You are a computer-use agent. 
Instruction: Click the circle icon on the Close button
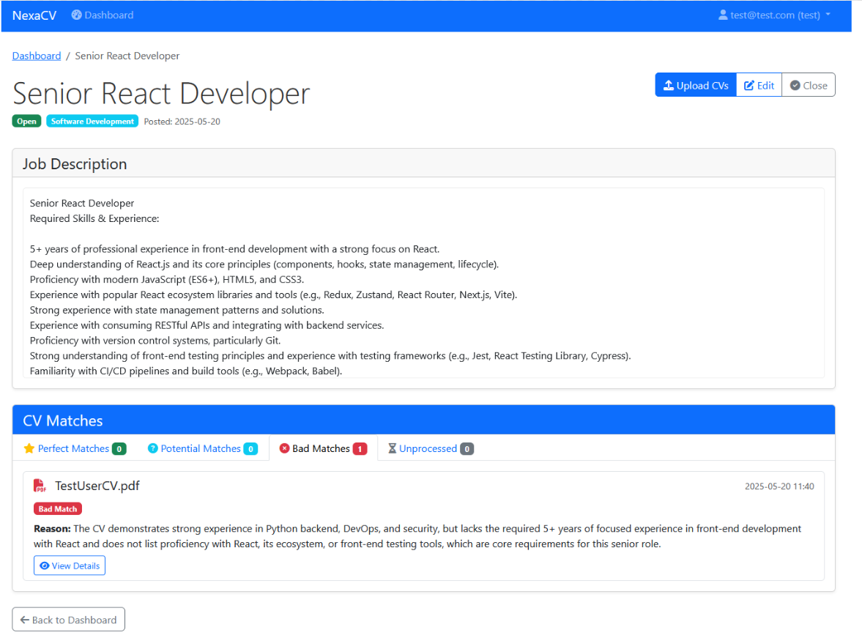coord(796,84)
